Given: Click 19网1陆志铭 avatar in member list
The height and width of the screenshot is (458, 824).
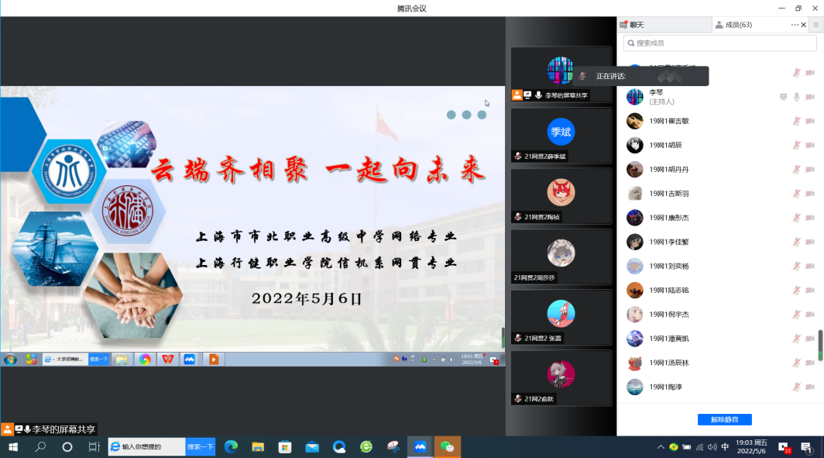Looking at the screenshot, I should tap(635, 290).
